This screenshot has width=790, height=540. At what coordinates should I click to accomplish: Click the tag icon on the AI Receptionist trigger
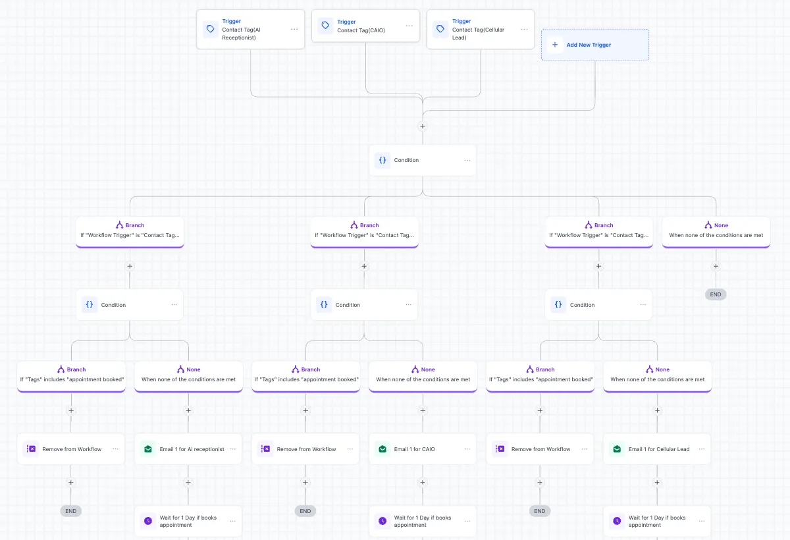(211, 29)
